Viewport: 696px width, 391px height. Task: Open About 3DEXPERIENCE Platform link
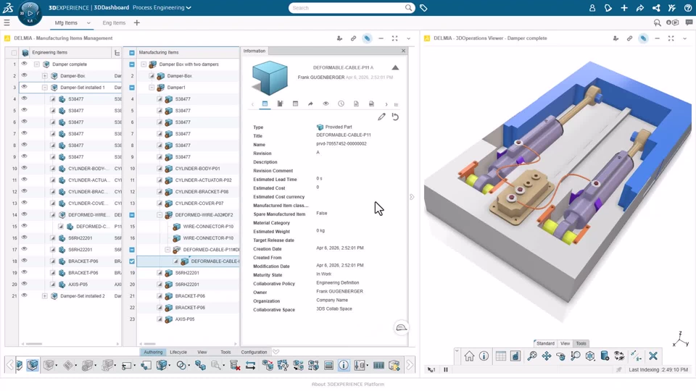pyautogui.click(x=348, y=384)
